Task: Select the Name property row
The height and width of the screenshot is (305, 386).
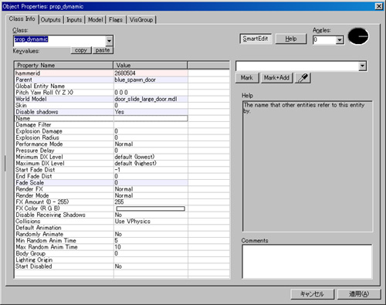Action: 101,118
